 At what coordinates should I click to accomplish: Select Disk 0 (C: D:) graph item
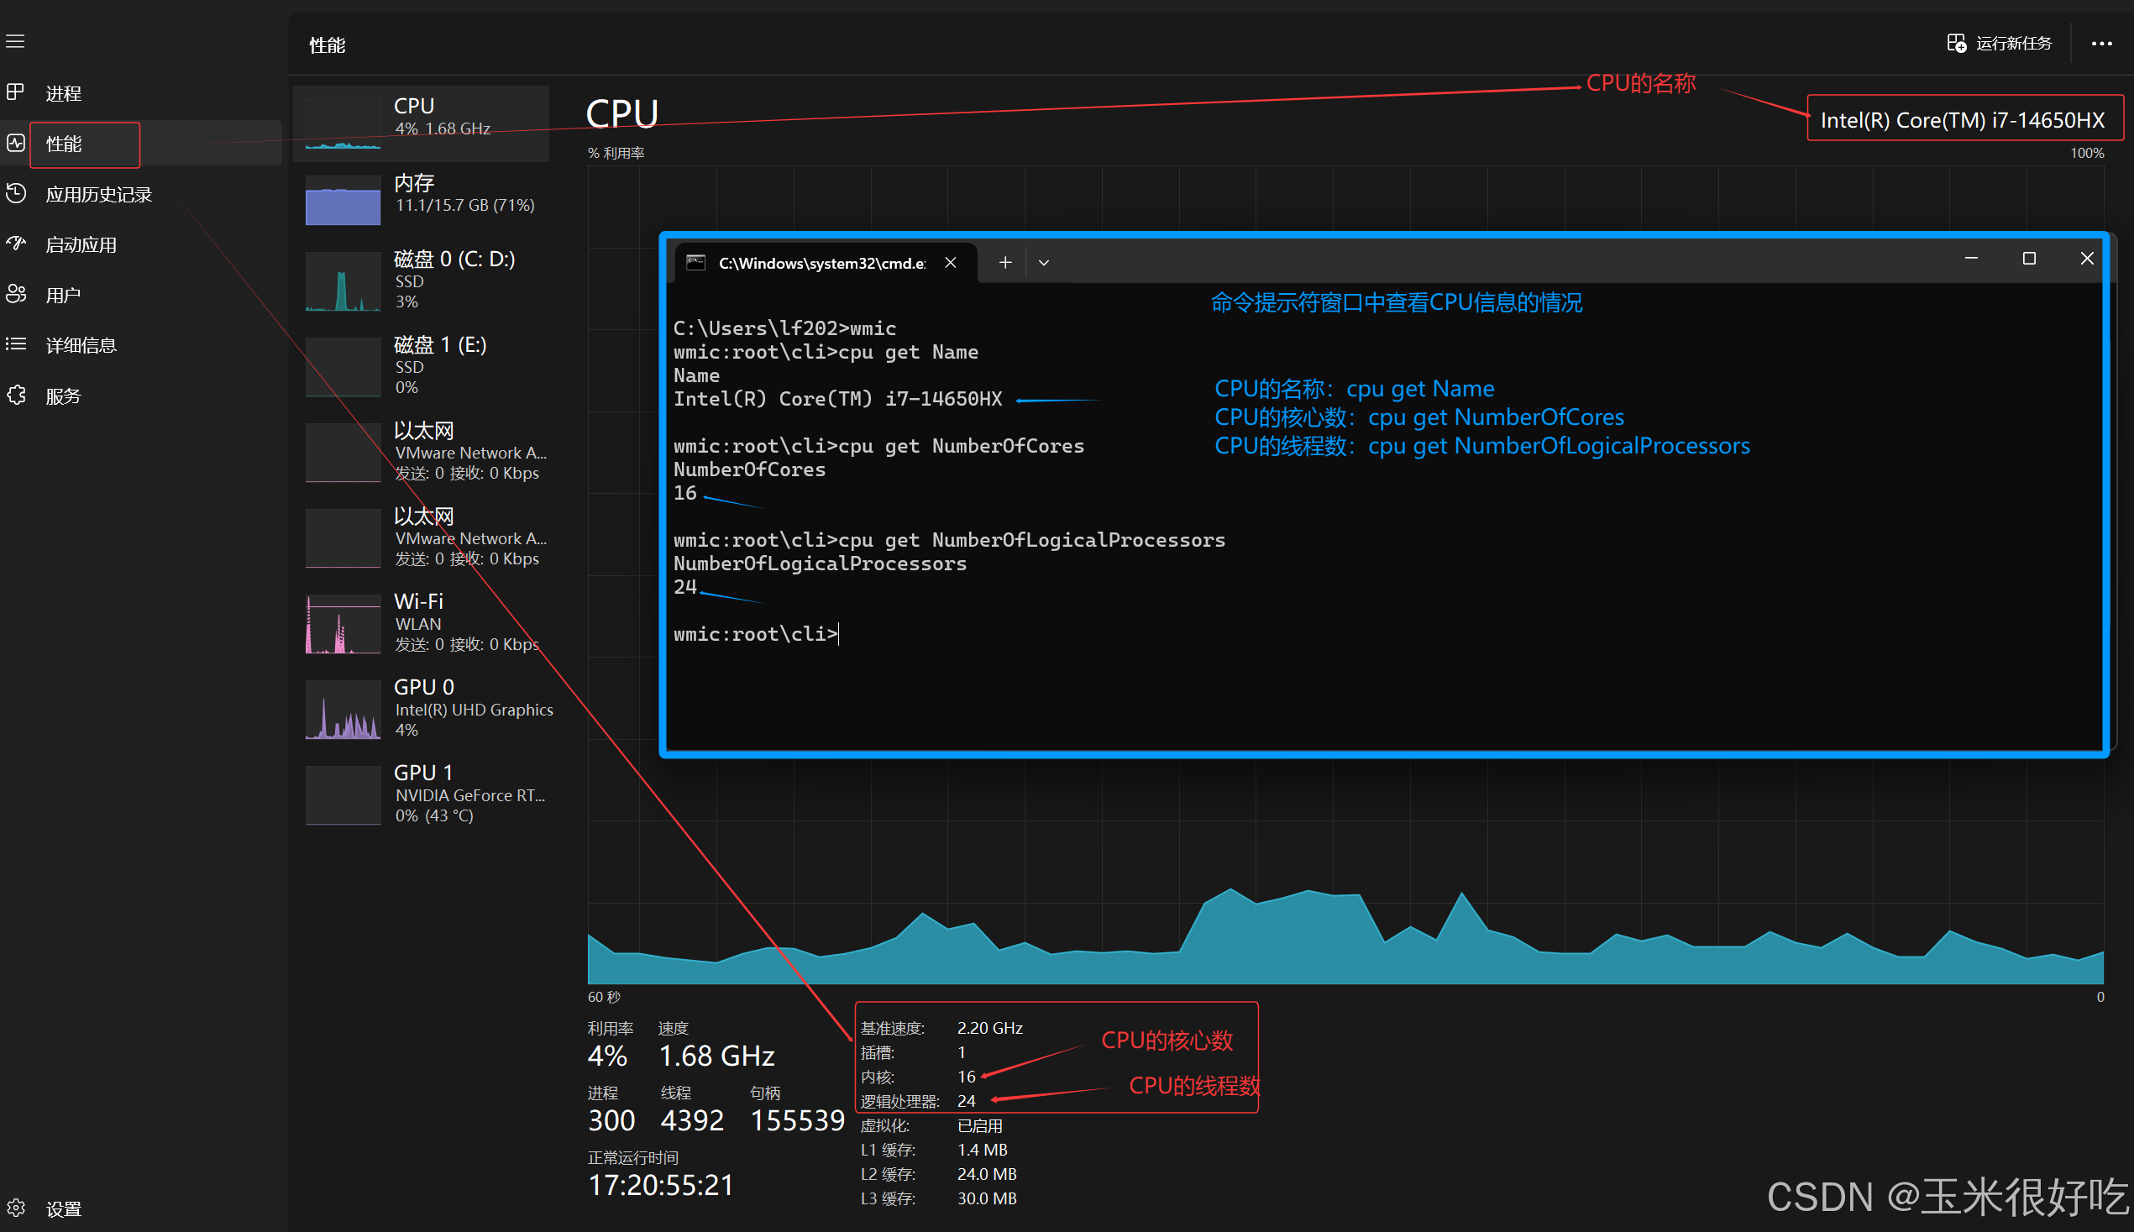pyautogui.click(x=423, y=280)
